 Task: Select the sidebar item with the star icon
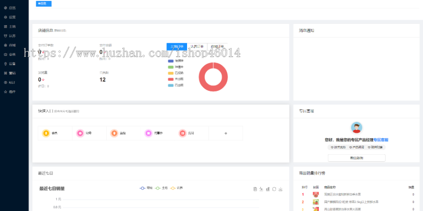click(10, 92)
